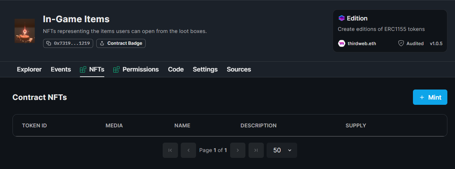Image resolution: width=455 pixels, height=169 pixels.
Task: Jump to last page of NFTs
Action: point(256,150)
